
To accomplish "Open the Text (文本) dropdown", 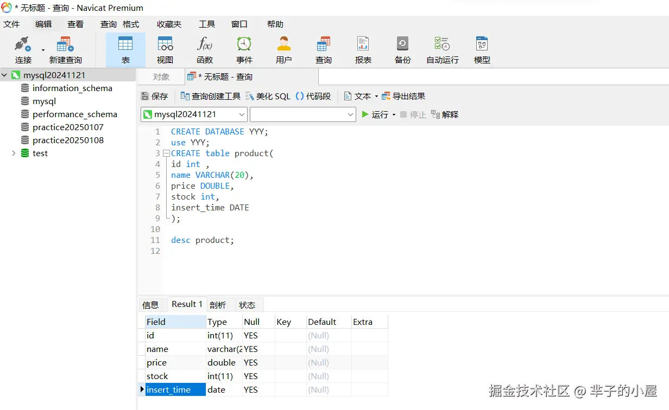I will coord(361,96).
